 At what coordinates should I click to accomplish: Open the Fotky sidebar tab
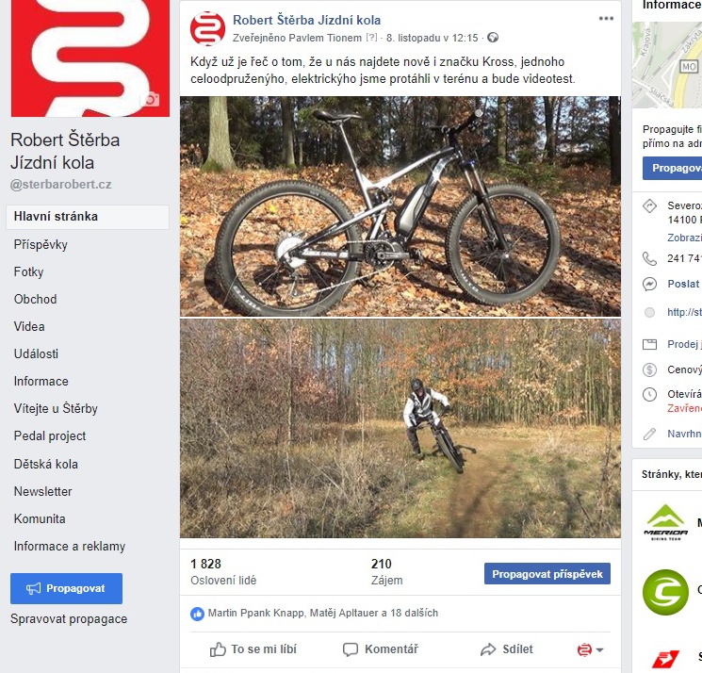[x=28, y=271]
